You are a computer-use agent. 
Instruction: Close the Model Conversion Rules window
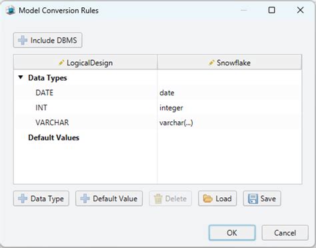(300, 10)
